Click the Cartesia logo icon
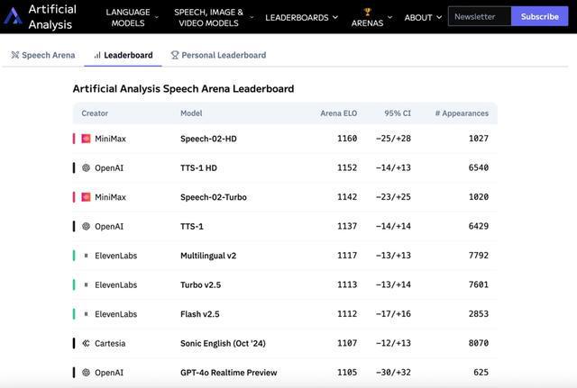Screen dimensions: 577x388 (x=86, y=343)
